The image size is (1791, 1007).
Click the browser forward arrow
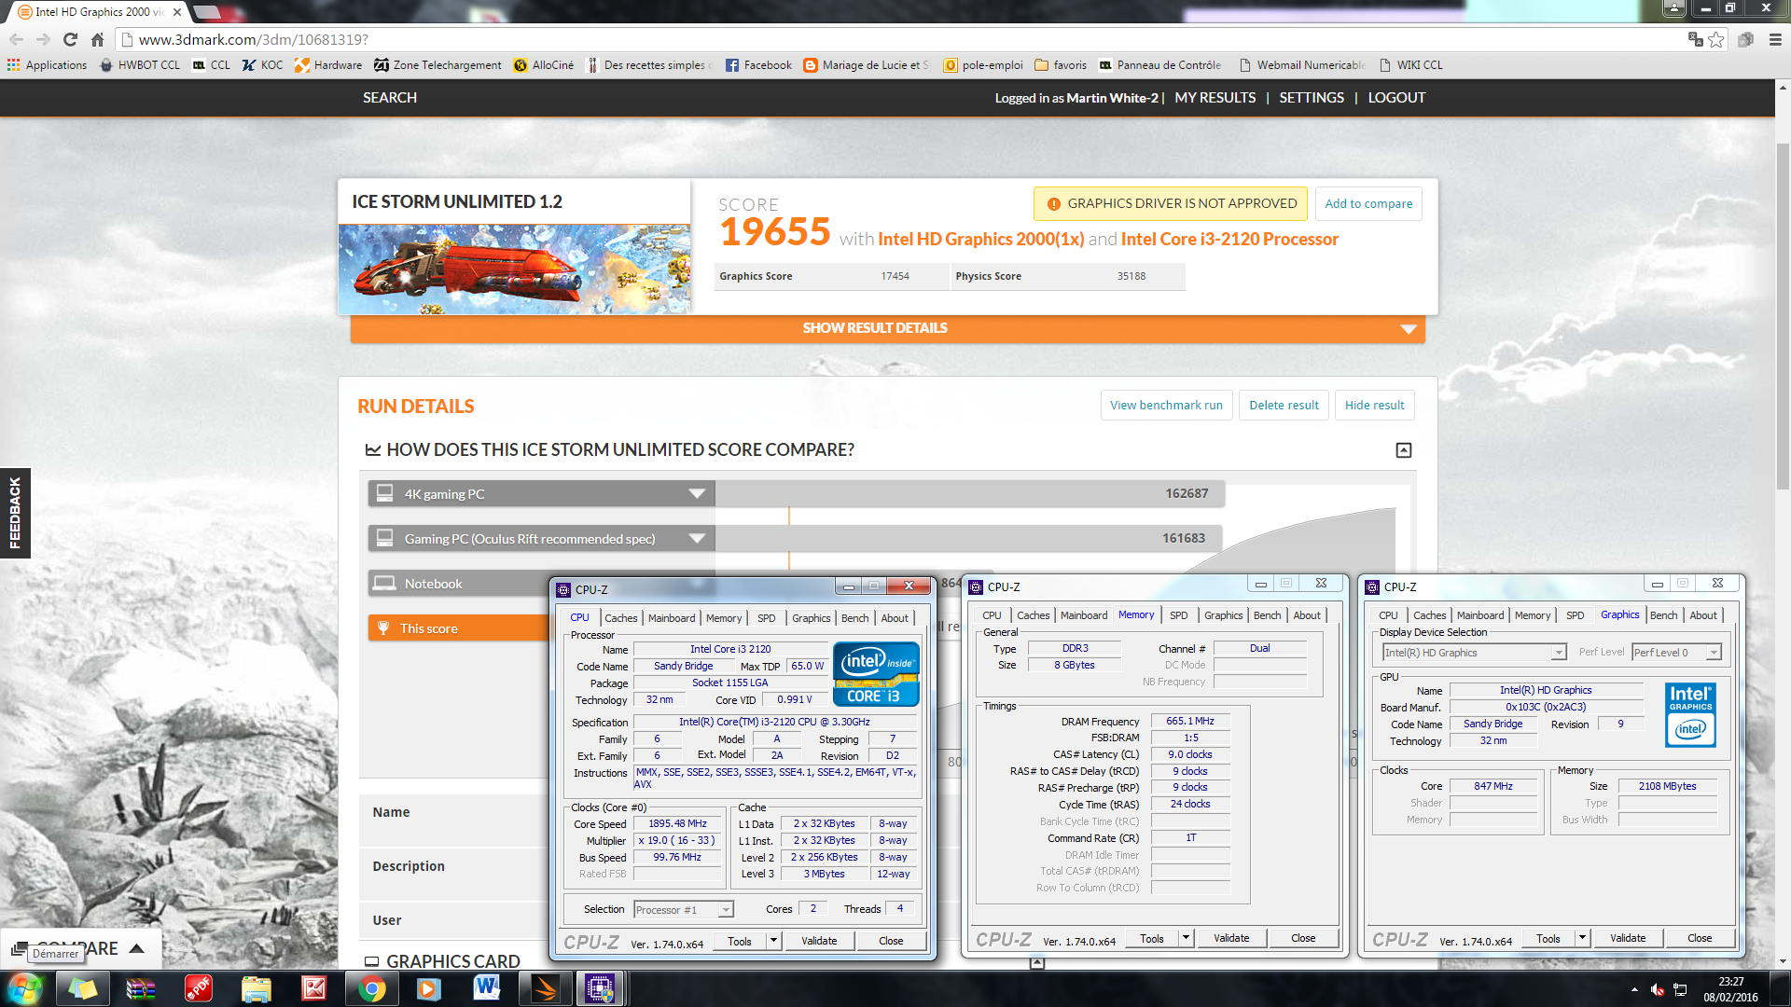coord(43,39)
